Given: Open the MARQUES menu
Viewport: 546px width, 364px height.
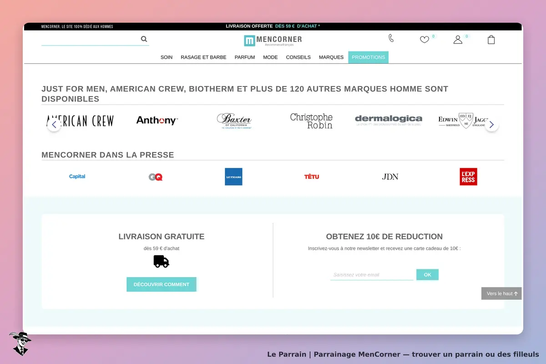Looking at the screenshot, I should pyautogui.click(x=331, y=57).
